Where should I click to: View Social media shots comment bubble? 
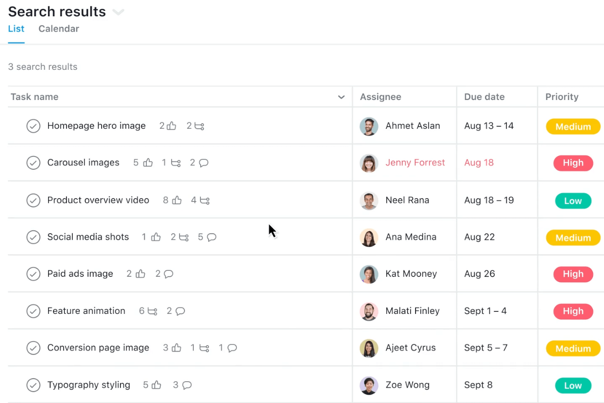pos(211,237)
